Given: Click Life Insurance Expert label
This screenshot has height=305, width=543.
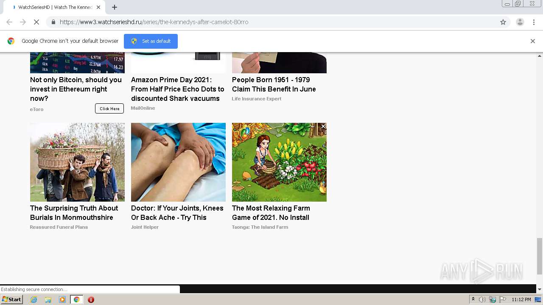Looking at the screenshot, I should coord(257,99).
